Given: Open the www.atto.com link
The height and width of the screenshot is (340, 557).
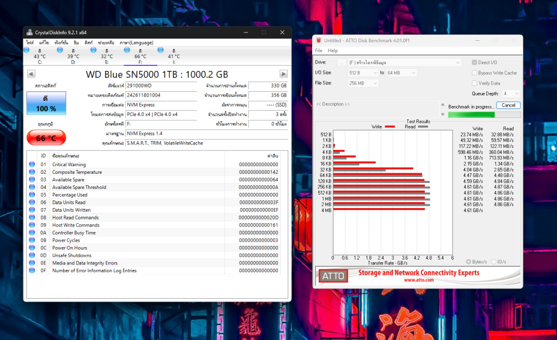Looking at the screenshot, I should (x=419, y=280).
